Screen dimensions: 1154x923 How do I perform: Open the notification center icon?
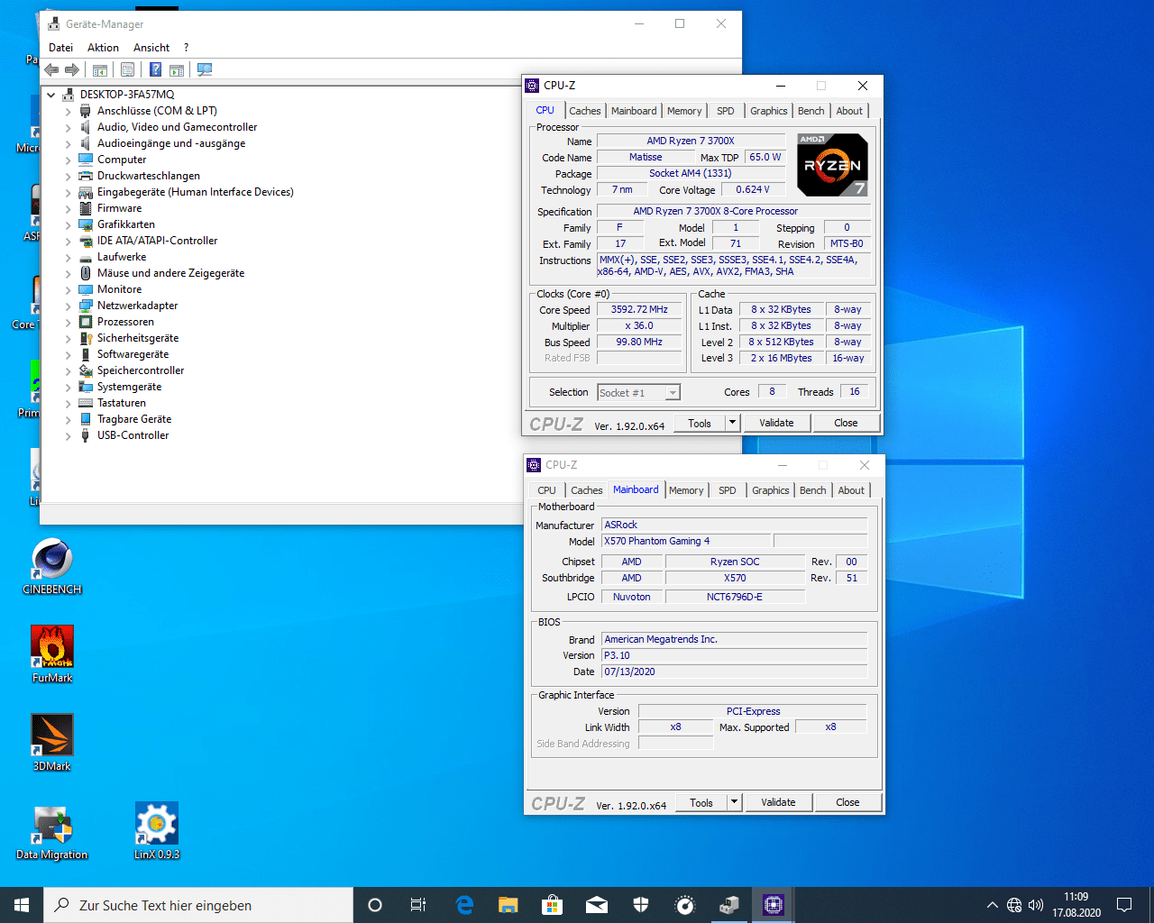pos(1124,905)
